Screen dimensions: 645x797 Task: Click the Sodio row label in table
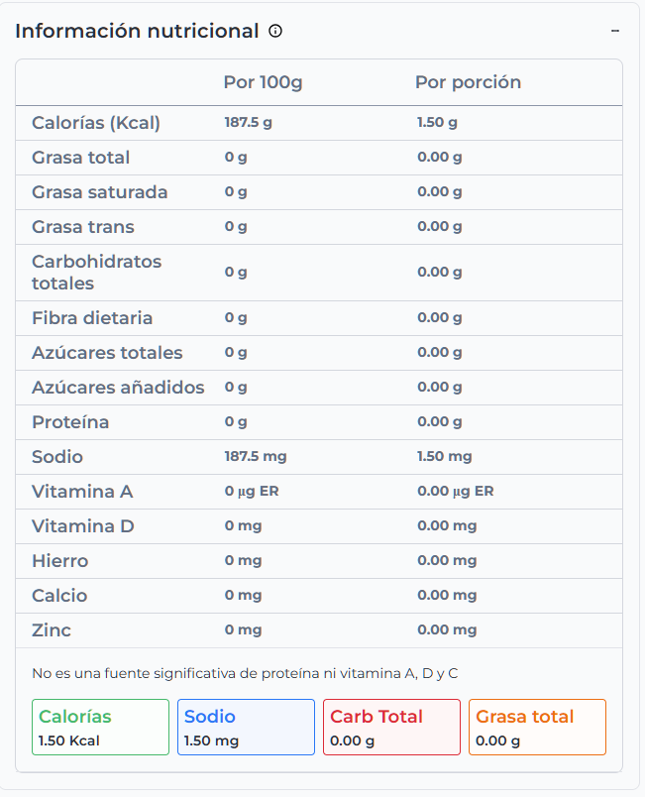pyautogui.click(x=57, y=457)
